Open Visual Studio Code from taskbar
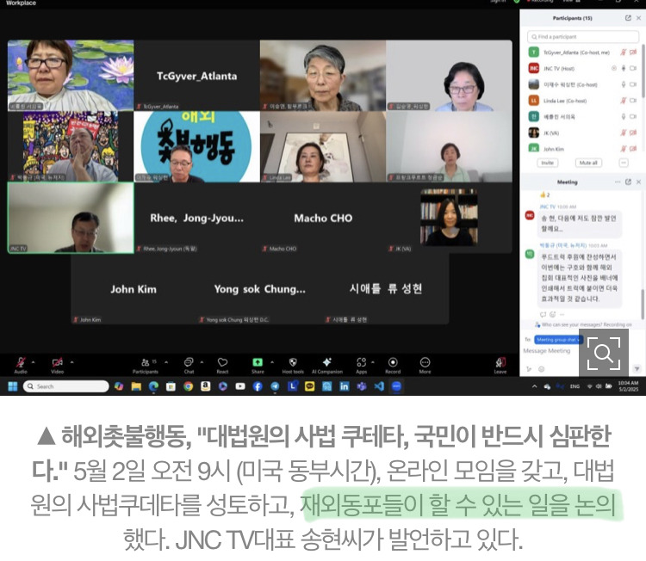 pos(379,386)
